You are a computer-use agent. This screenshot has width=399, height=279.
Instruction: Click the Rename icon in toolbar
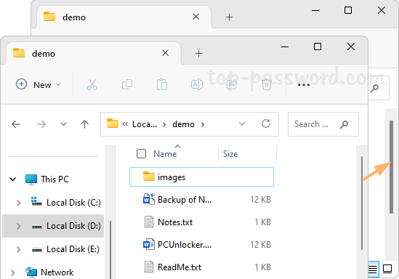(x=197, y=84)
